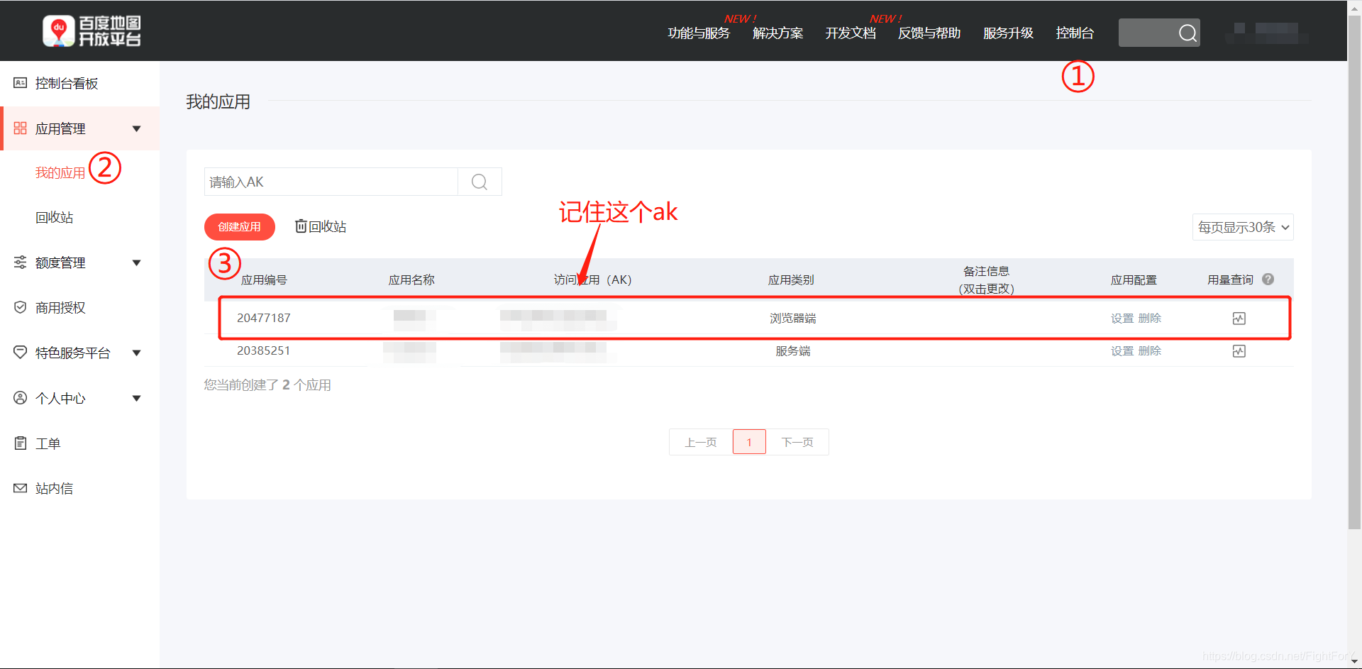Image resolution: width=1362 pixels, height=669 pixels.
Task: Open 开发文档 in top navigation
Action: point(851,33)
